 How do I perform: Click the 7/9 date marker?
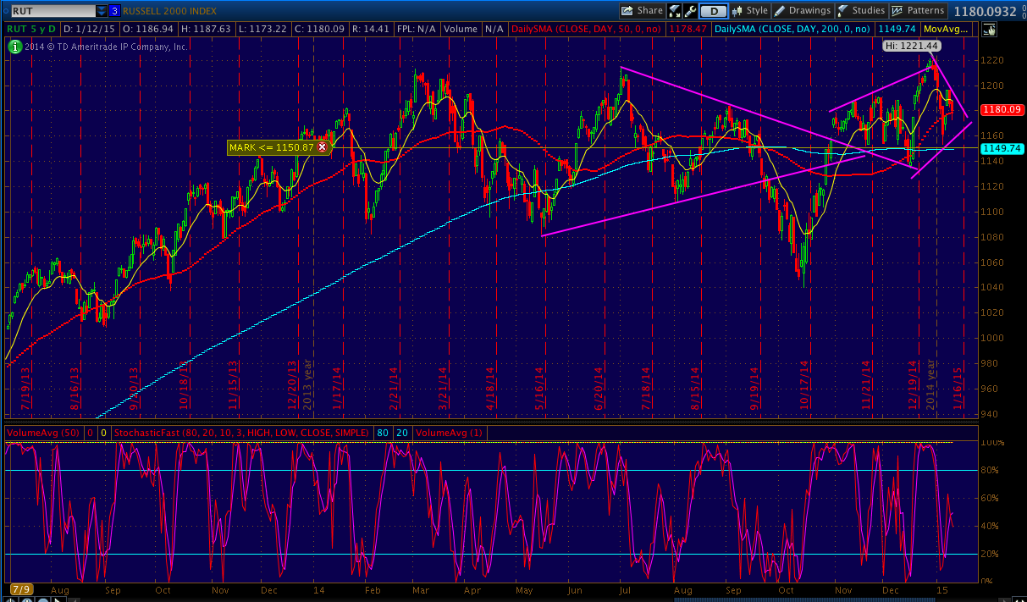coord(20,588)
